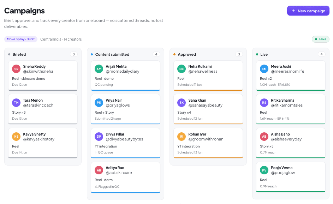Image resolution: width=333 pixels, height=204 pixels.
Task: Select the Approved column header
Action: click(x=187, y=54)
